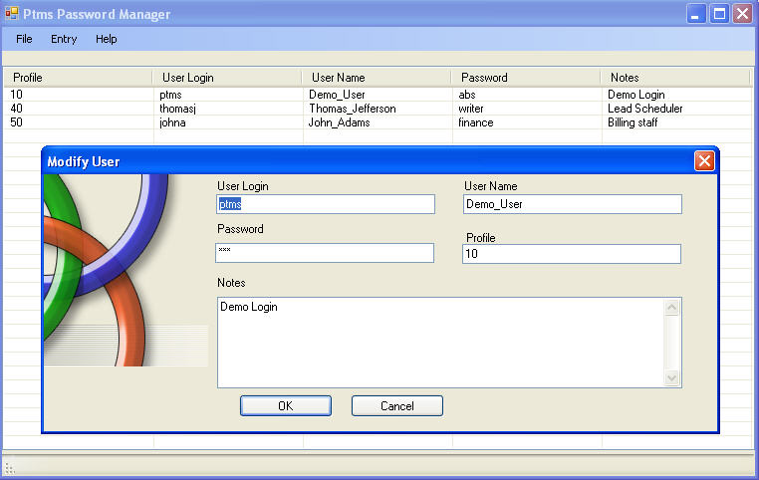Sort by the User Name column header

click(377, 78)
